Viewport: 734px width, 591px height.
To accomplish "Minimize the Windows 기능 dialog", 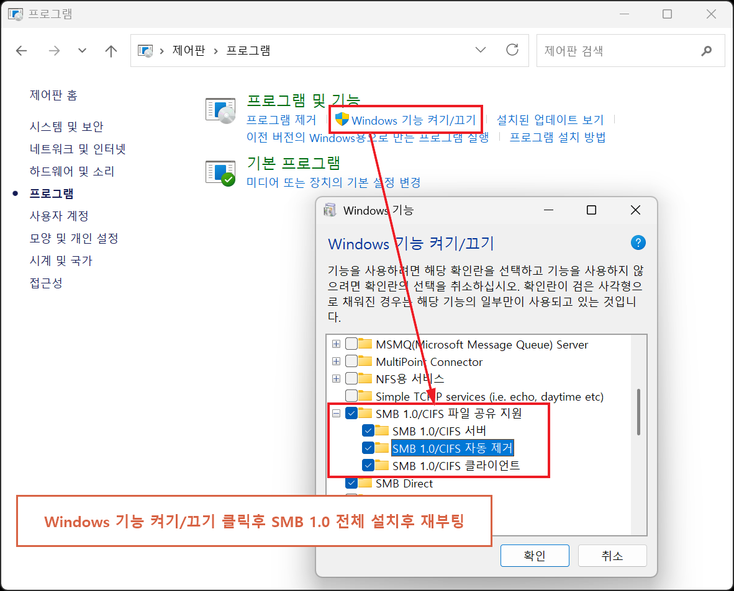I will click(548, 210).
